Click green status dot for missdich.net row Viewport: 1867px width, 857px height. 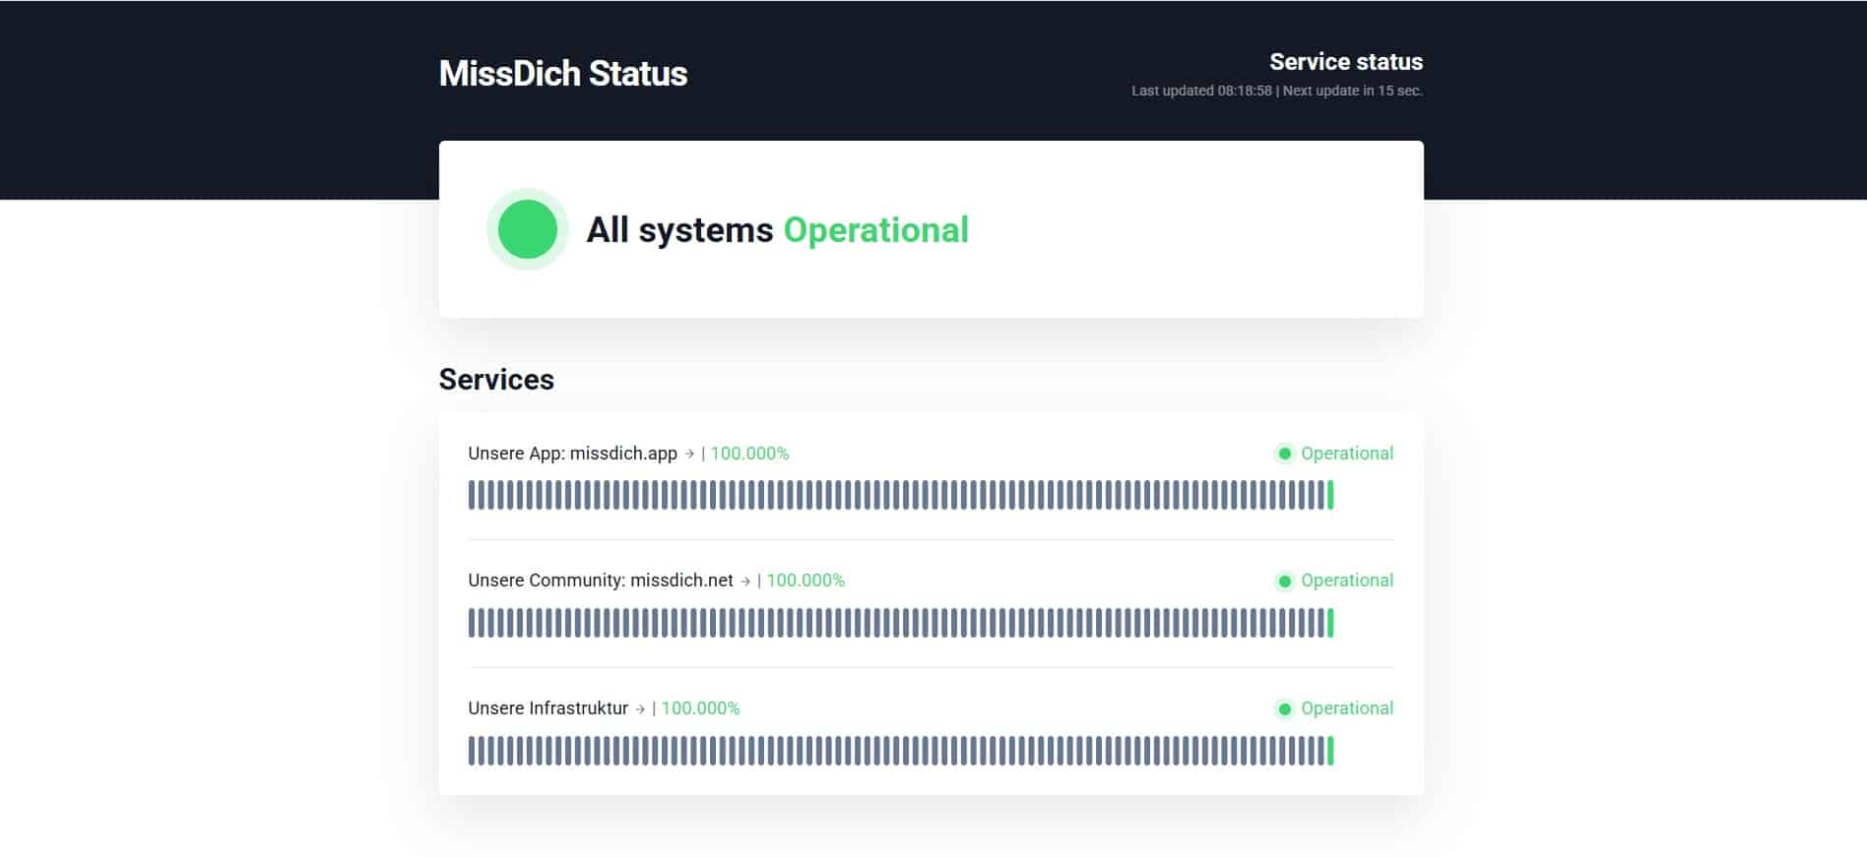point(1284,582)
